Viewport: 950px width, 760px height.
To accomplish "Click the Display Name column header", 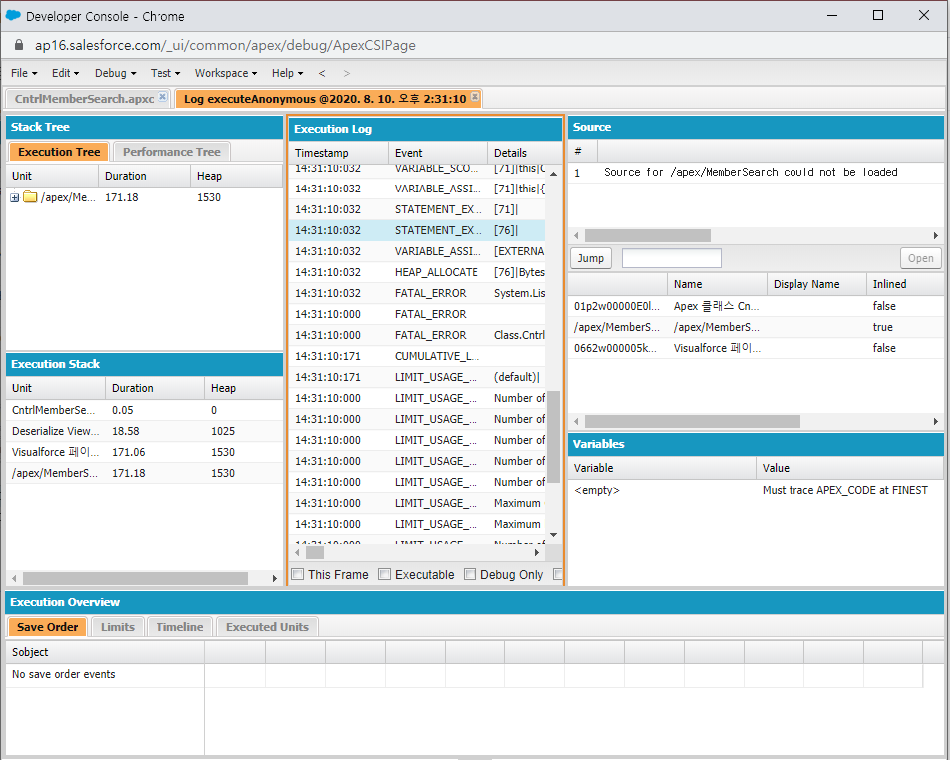I will 816,284.
